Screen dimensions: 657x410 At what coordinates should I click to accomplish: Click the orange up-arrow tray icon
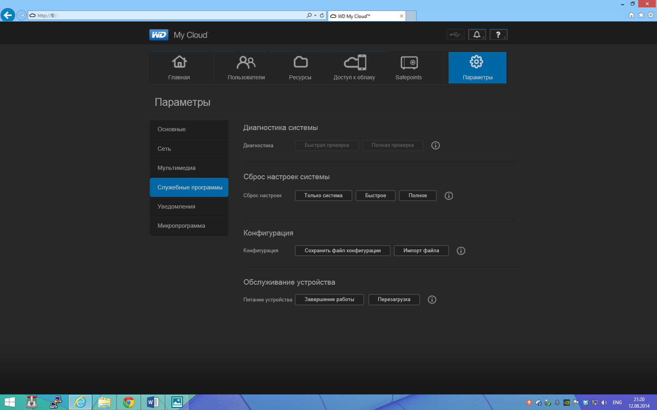tap(529, 403)
